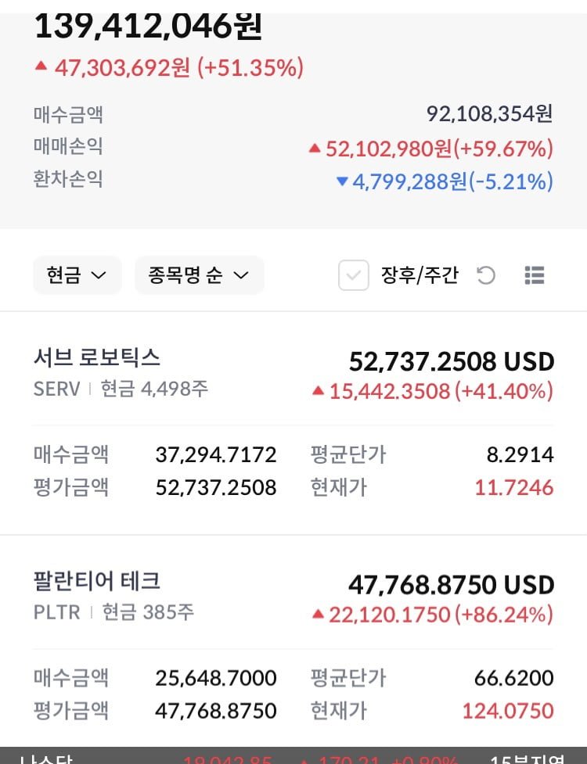Click the refresh arrow icon
The image size is (587, 764).
(x=485, y=275)
